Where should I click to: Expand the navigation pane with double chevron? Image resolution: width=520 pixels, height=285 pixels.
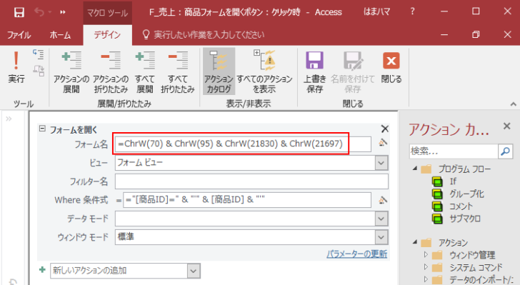pyautogui.click(x=9, y=119)
